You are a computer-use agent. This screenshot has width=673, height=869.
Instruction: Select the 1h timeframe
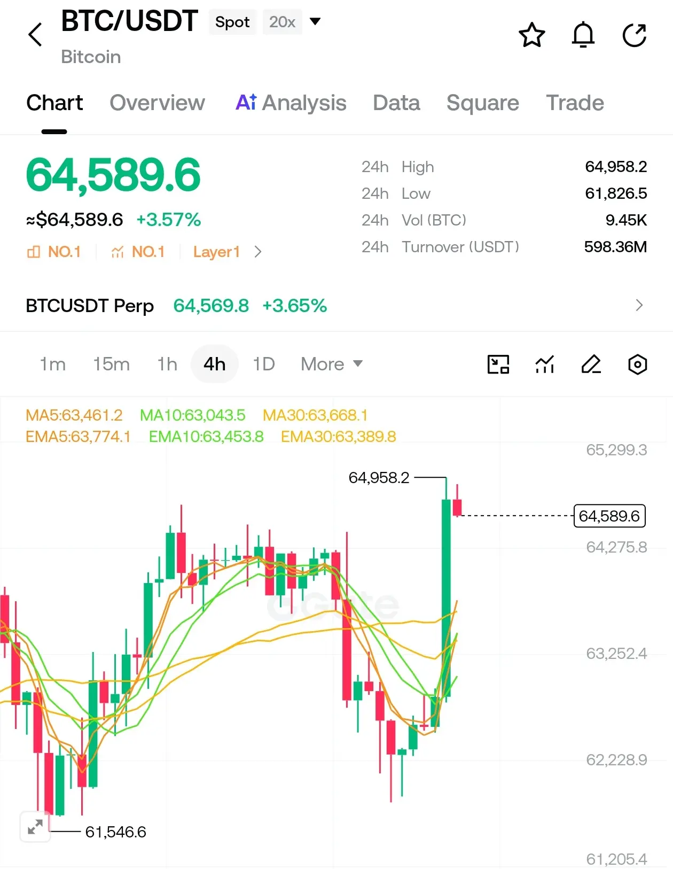point(167,364)
